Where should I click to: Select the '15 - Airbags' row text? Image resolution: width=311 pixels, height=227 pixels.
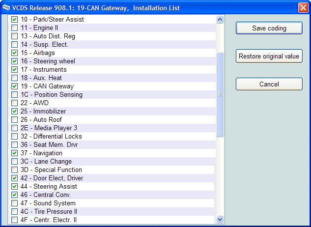[x=38, y=53]
